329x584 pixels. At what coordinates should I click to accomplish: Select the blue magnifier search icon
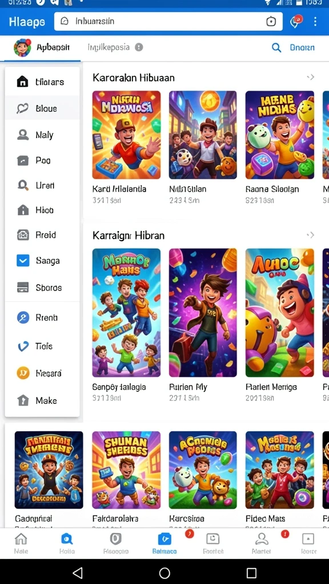point(276,48)
